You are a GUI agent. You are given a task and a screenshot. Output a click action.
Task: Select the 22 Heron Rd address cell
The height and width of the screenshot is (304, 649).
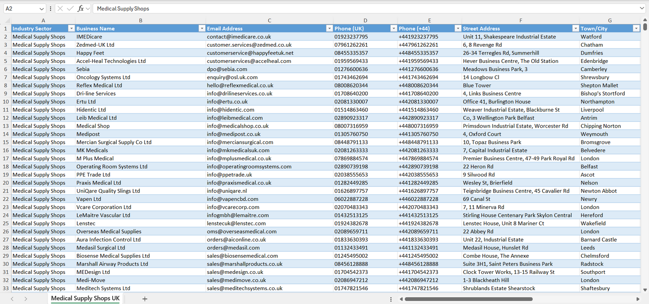coord(521,167)
